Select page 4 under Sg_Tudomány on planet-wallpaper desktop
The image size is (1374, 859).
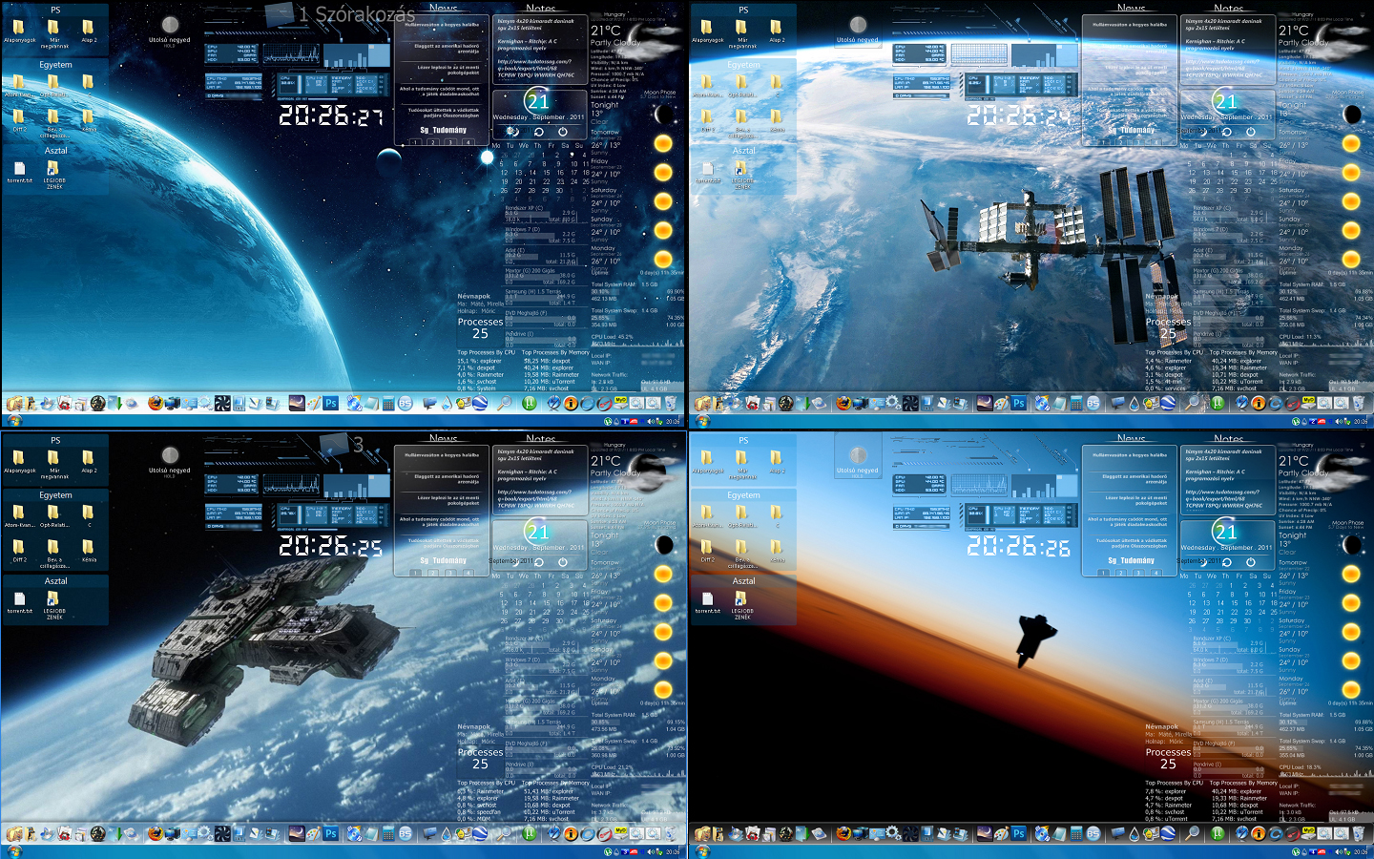pyautogui.click(x=468, y=142)
